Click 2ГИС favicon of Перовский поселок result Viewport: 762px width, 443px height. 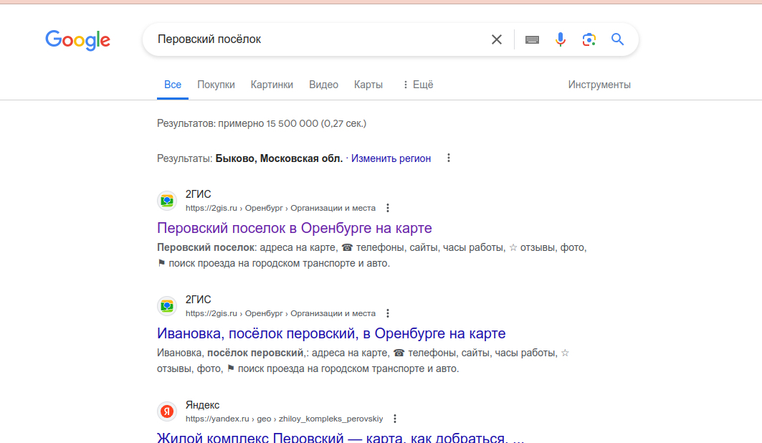[167, 201]
